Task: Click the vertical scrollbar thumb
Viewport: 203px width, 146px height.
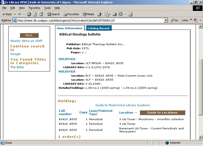Action: [x=200, y=87]
